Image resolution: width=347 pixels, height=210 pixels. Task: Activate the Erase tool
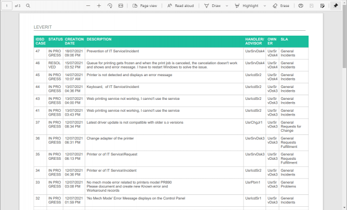(281, 6)
